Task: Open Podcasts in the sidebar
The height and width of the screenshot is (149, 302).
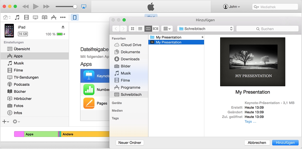Action: click(x=34, y=84)
